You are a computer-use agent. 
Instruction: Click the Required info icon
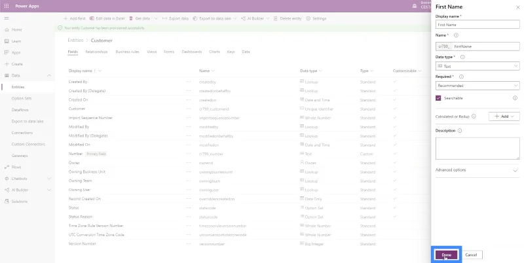coord(461,77)
